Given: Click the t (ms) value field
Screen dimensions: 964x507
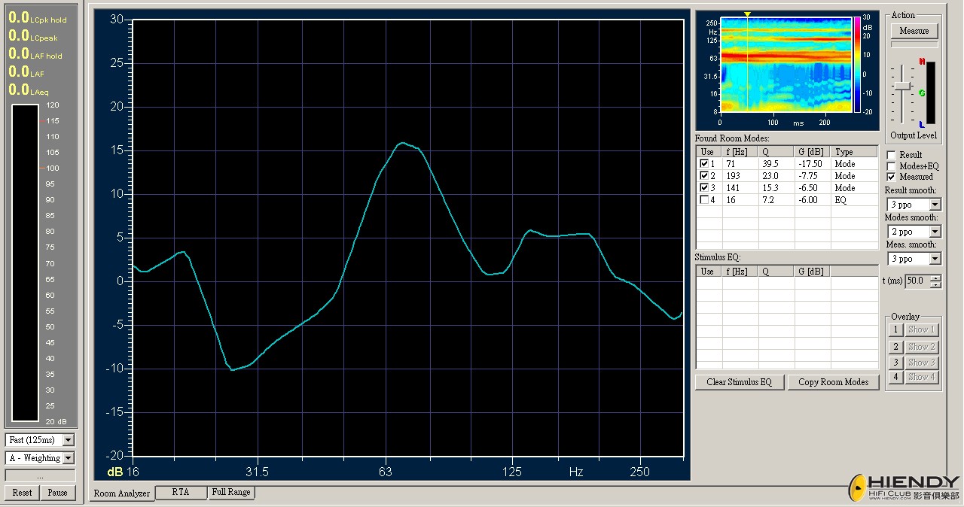Looking at the screenshot, I should (917, 281).
